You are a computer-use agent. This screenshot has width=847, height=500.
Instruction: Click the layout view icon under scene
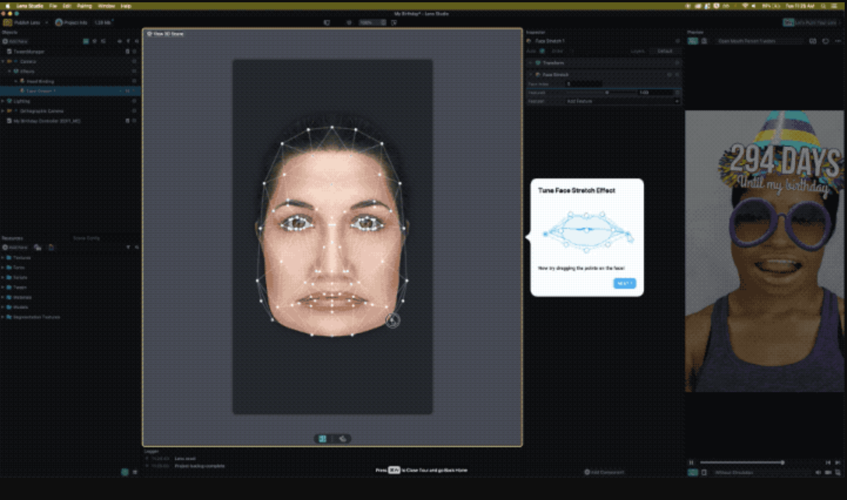(x=322, y=438)
